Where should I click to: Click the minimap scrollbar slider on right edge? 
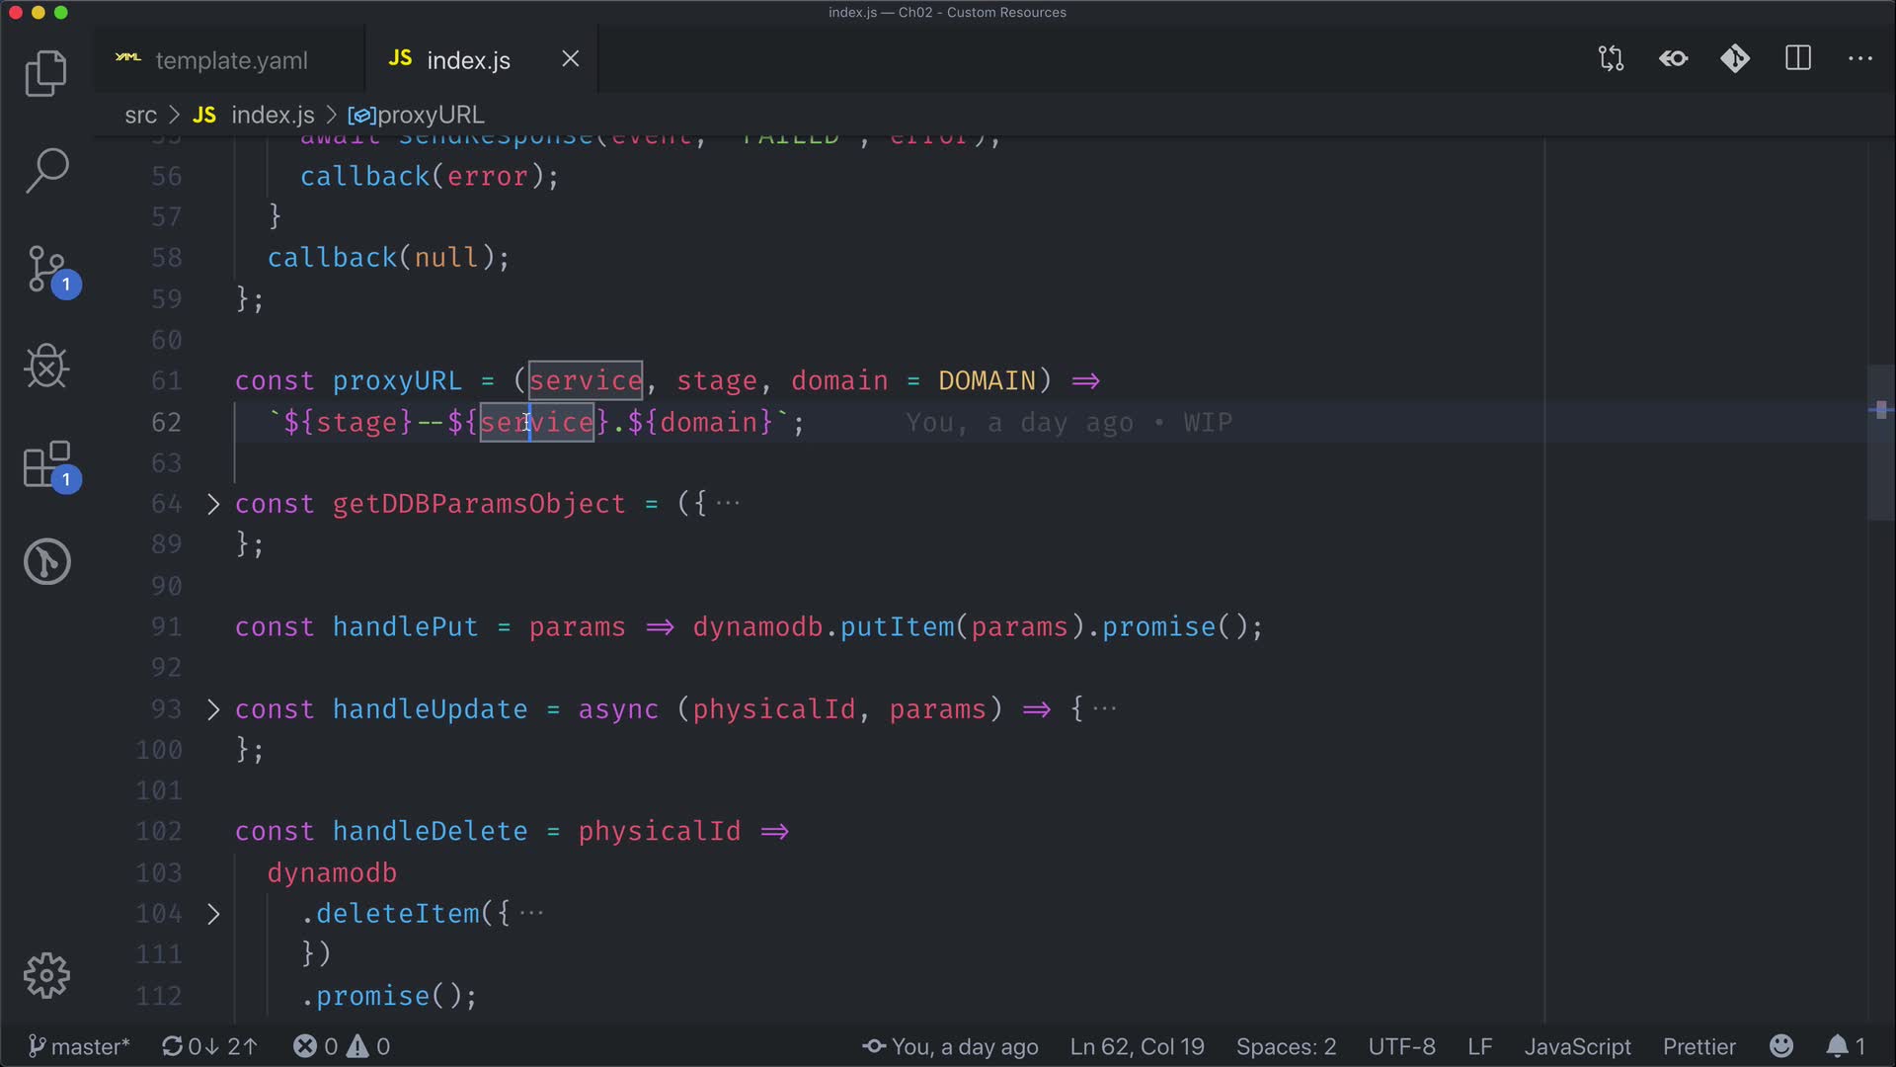[x=1880, y=443]
